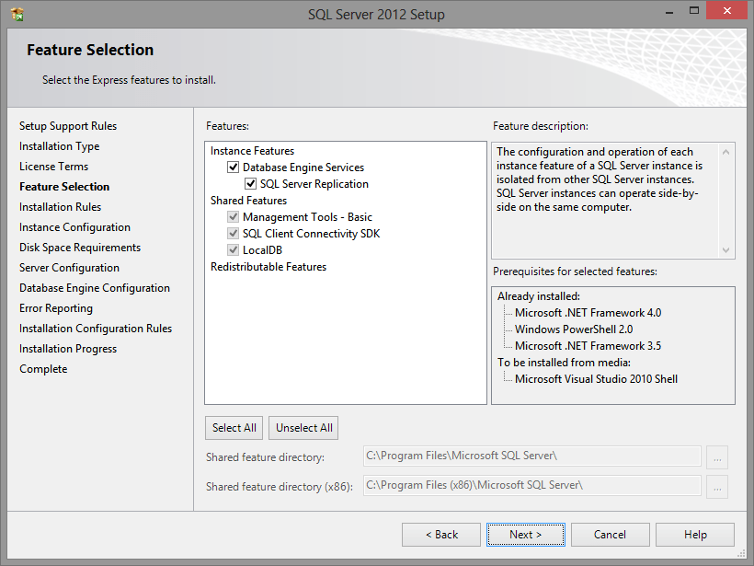The width and height of the screenshot is (754, 566).
Task: Click the SQL Server Setup title bar icon
Action: pos(17,15)
